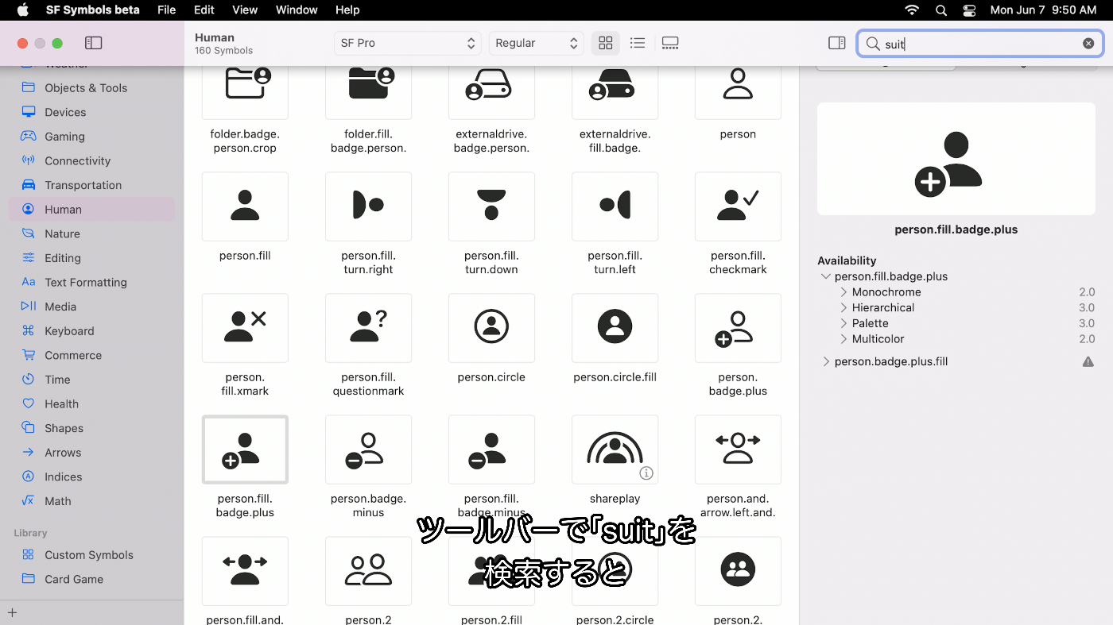This screenshot has height=625, width=1113.
Task: Open the Card Game library collection
Action: click(91, 579)
